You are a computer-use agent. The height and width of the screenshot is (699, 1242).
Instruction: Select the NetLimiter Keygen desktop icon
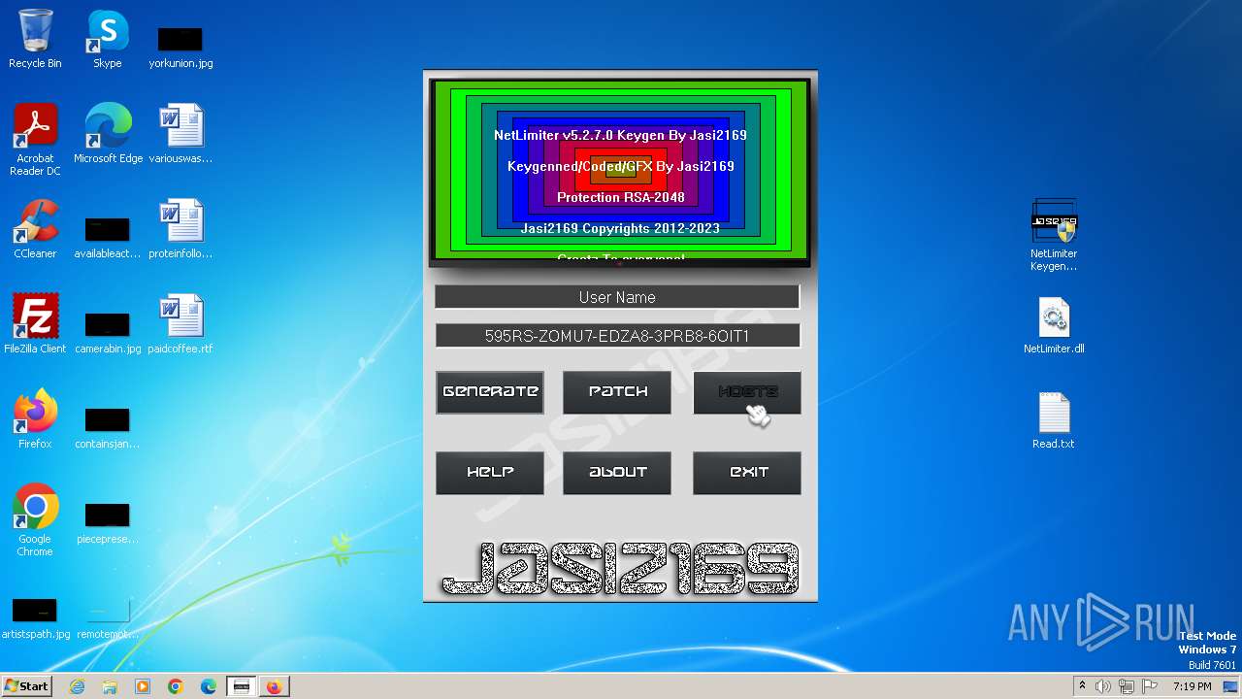[x=1054, y=235]
